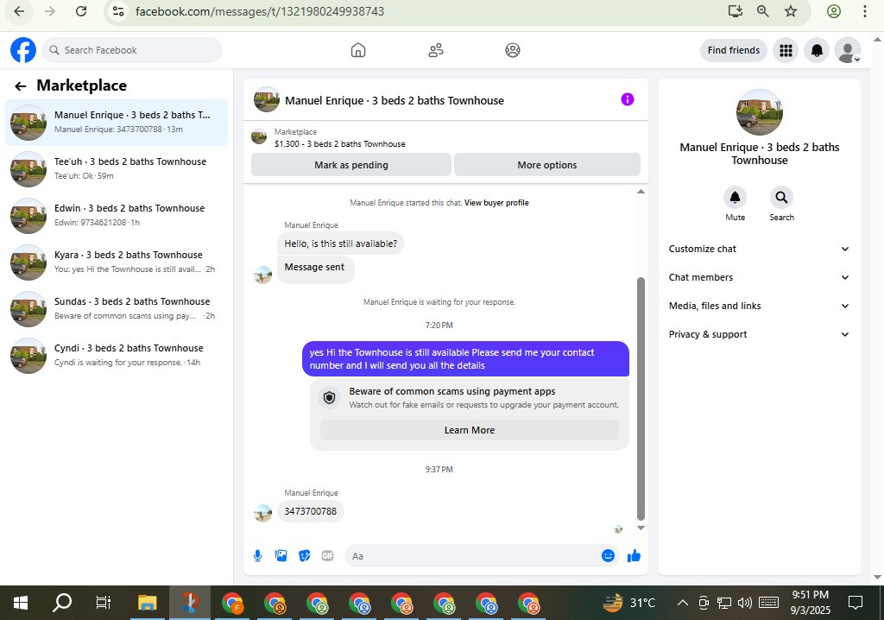Click the purple sent message bubble

click(x=465, y=359)
